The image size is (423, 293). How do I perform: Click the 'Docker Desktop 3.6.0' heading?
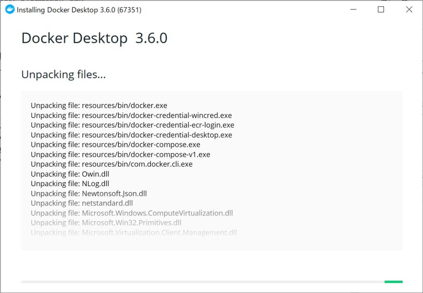tap(95, 38)
